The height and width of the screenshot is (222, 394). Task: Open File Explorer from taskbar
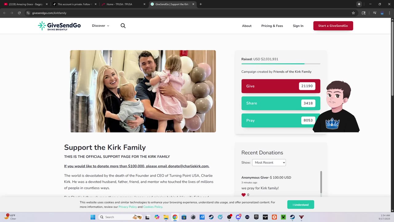coord(166,217)
